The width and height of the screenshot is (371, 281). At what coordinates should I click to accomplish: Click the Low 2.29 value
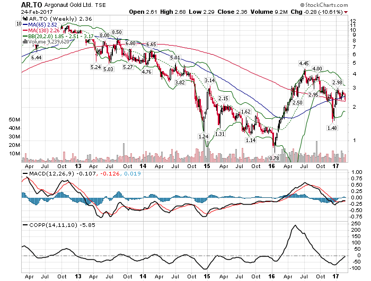(201, 12)
